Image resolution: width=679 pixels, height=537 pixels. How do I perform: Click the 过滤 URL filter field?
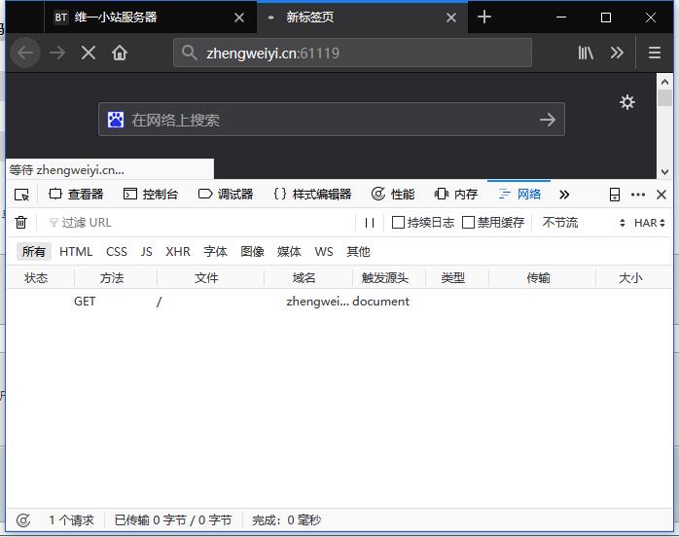click(x=199, y=223)
